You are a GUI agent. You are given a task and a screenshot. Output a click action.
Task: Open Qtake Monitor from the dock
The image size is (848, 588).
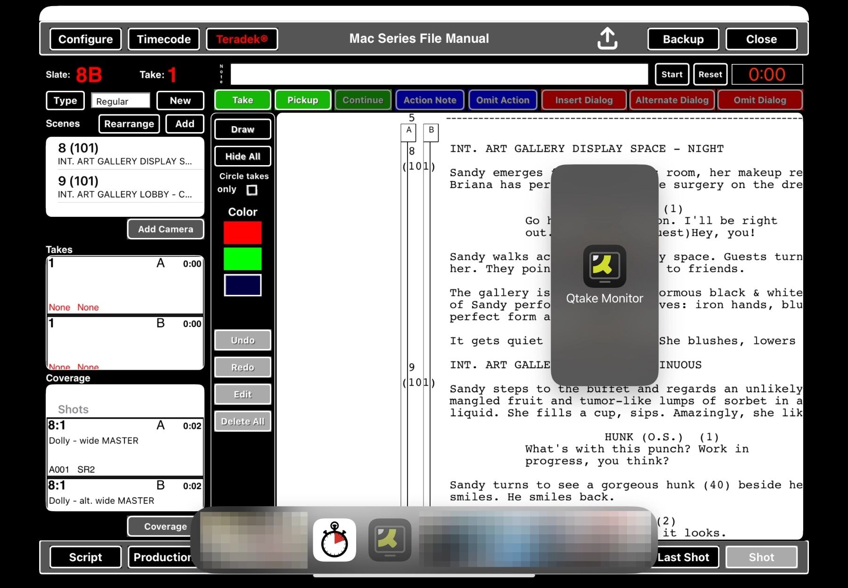coord(390,540)
